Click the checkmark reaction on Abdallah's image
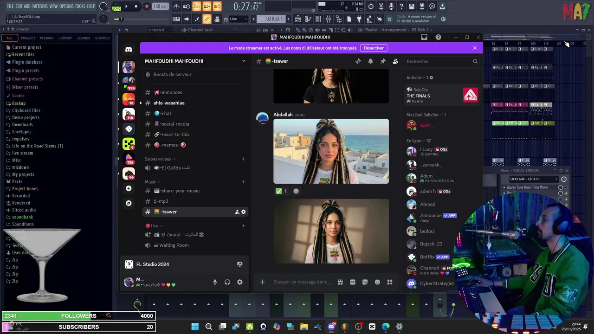594x334 pixels. [x=281, y=191]
